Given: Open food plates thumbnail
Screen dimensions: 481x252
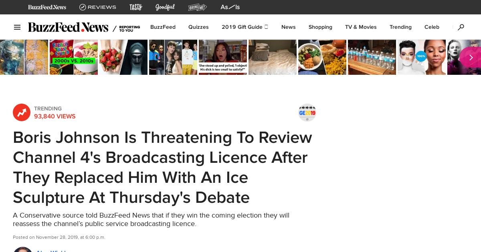Looking at the screenshot, I should pyautogui.click(x=322, y=57).
